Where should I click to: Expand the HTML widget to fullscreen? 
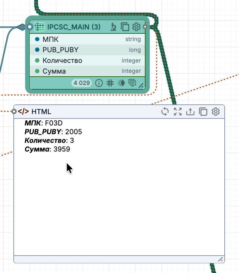tap(178, 112)
